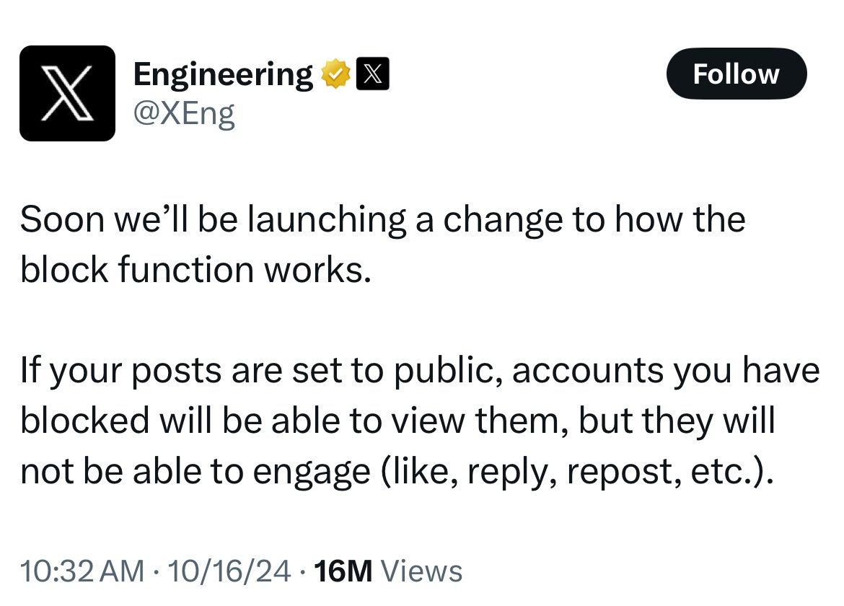Click the "Views" label
This screenshot has height=606, width=844.
[x=421, y=571]
